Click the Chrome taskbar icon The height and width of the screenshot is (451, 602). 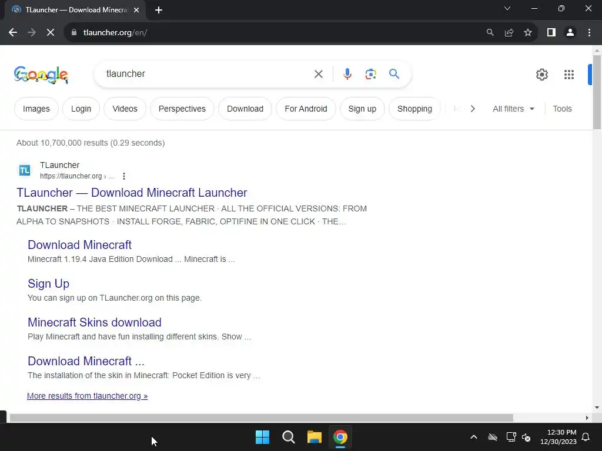pyautogui.click(x=340, y=437)
